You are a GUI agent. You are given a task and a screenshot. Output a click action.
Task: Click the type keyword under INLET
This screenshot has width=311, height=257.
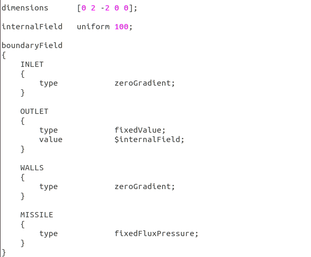coord(49,84)
